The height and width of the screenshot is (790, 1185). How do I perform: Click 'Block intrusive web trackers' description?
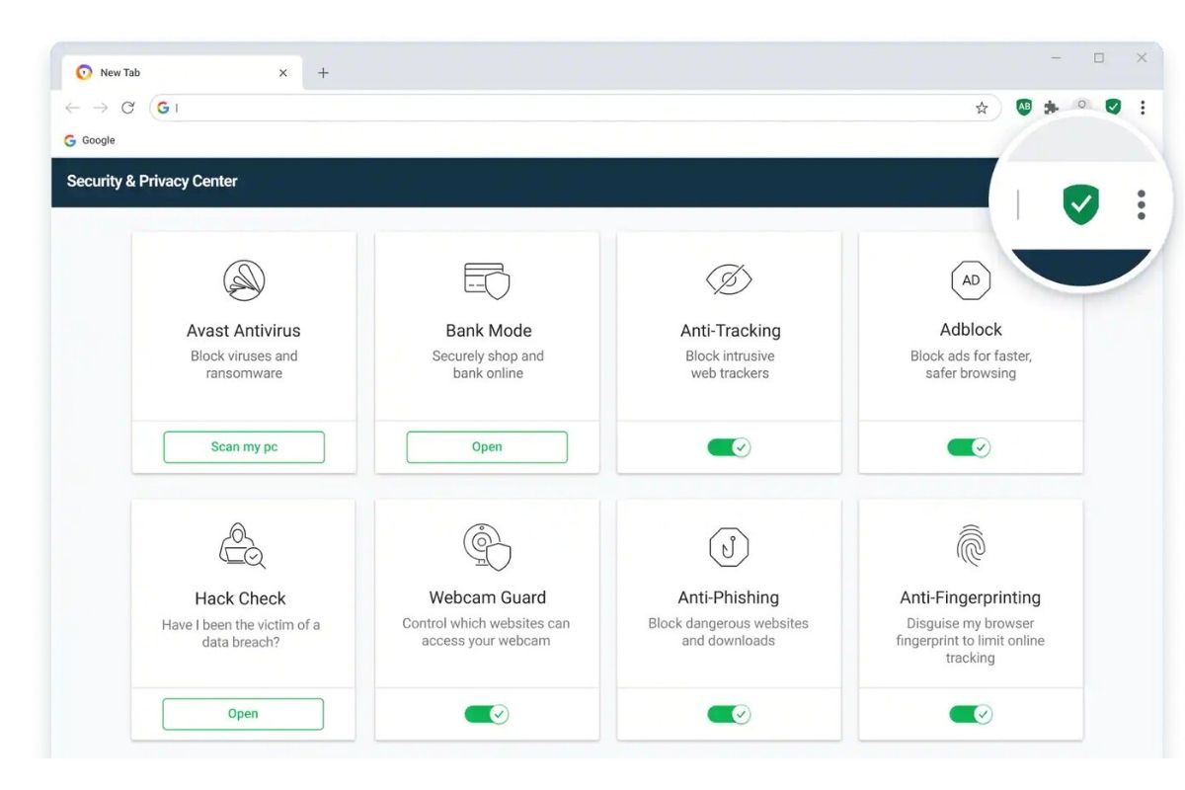coord(730,364)
